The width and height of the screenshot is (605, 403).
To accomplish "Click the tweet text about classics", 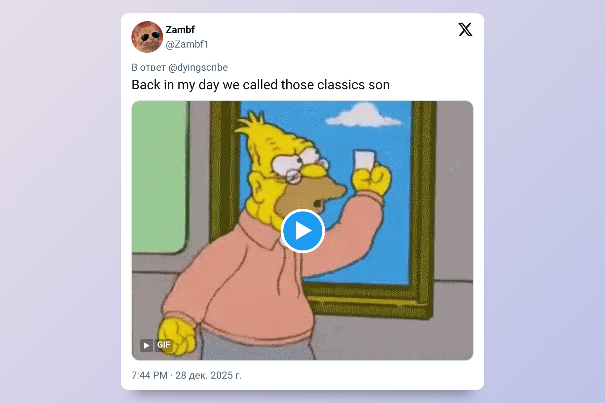I will [261, 85].
